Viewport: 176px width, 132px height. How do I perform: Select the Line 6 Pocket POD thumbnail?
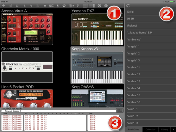coord(27,98)
